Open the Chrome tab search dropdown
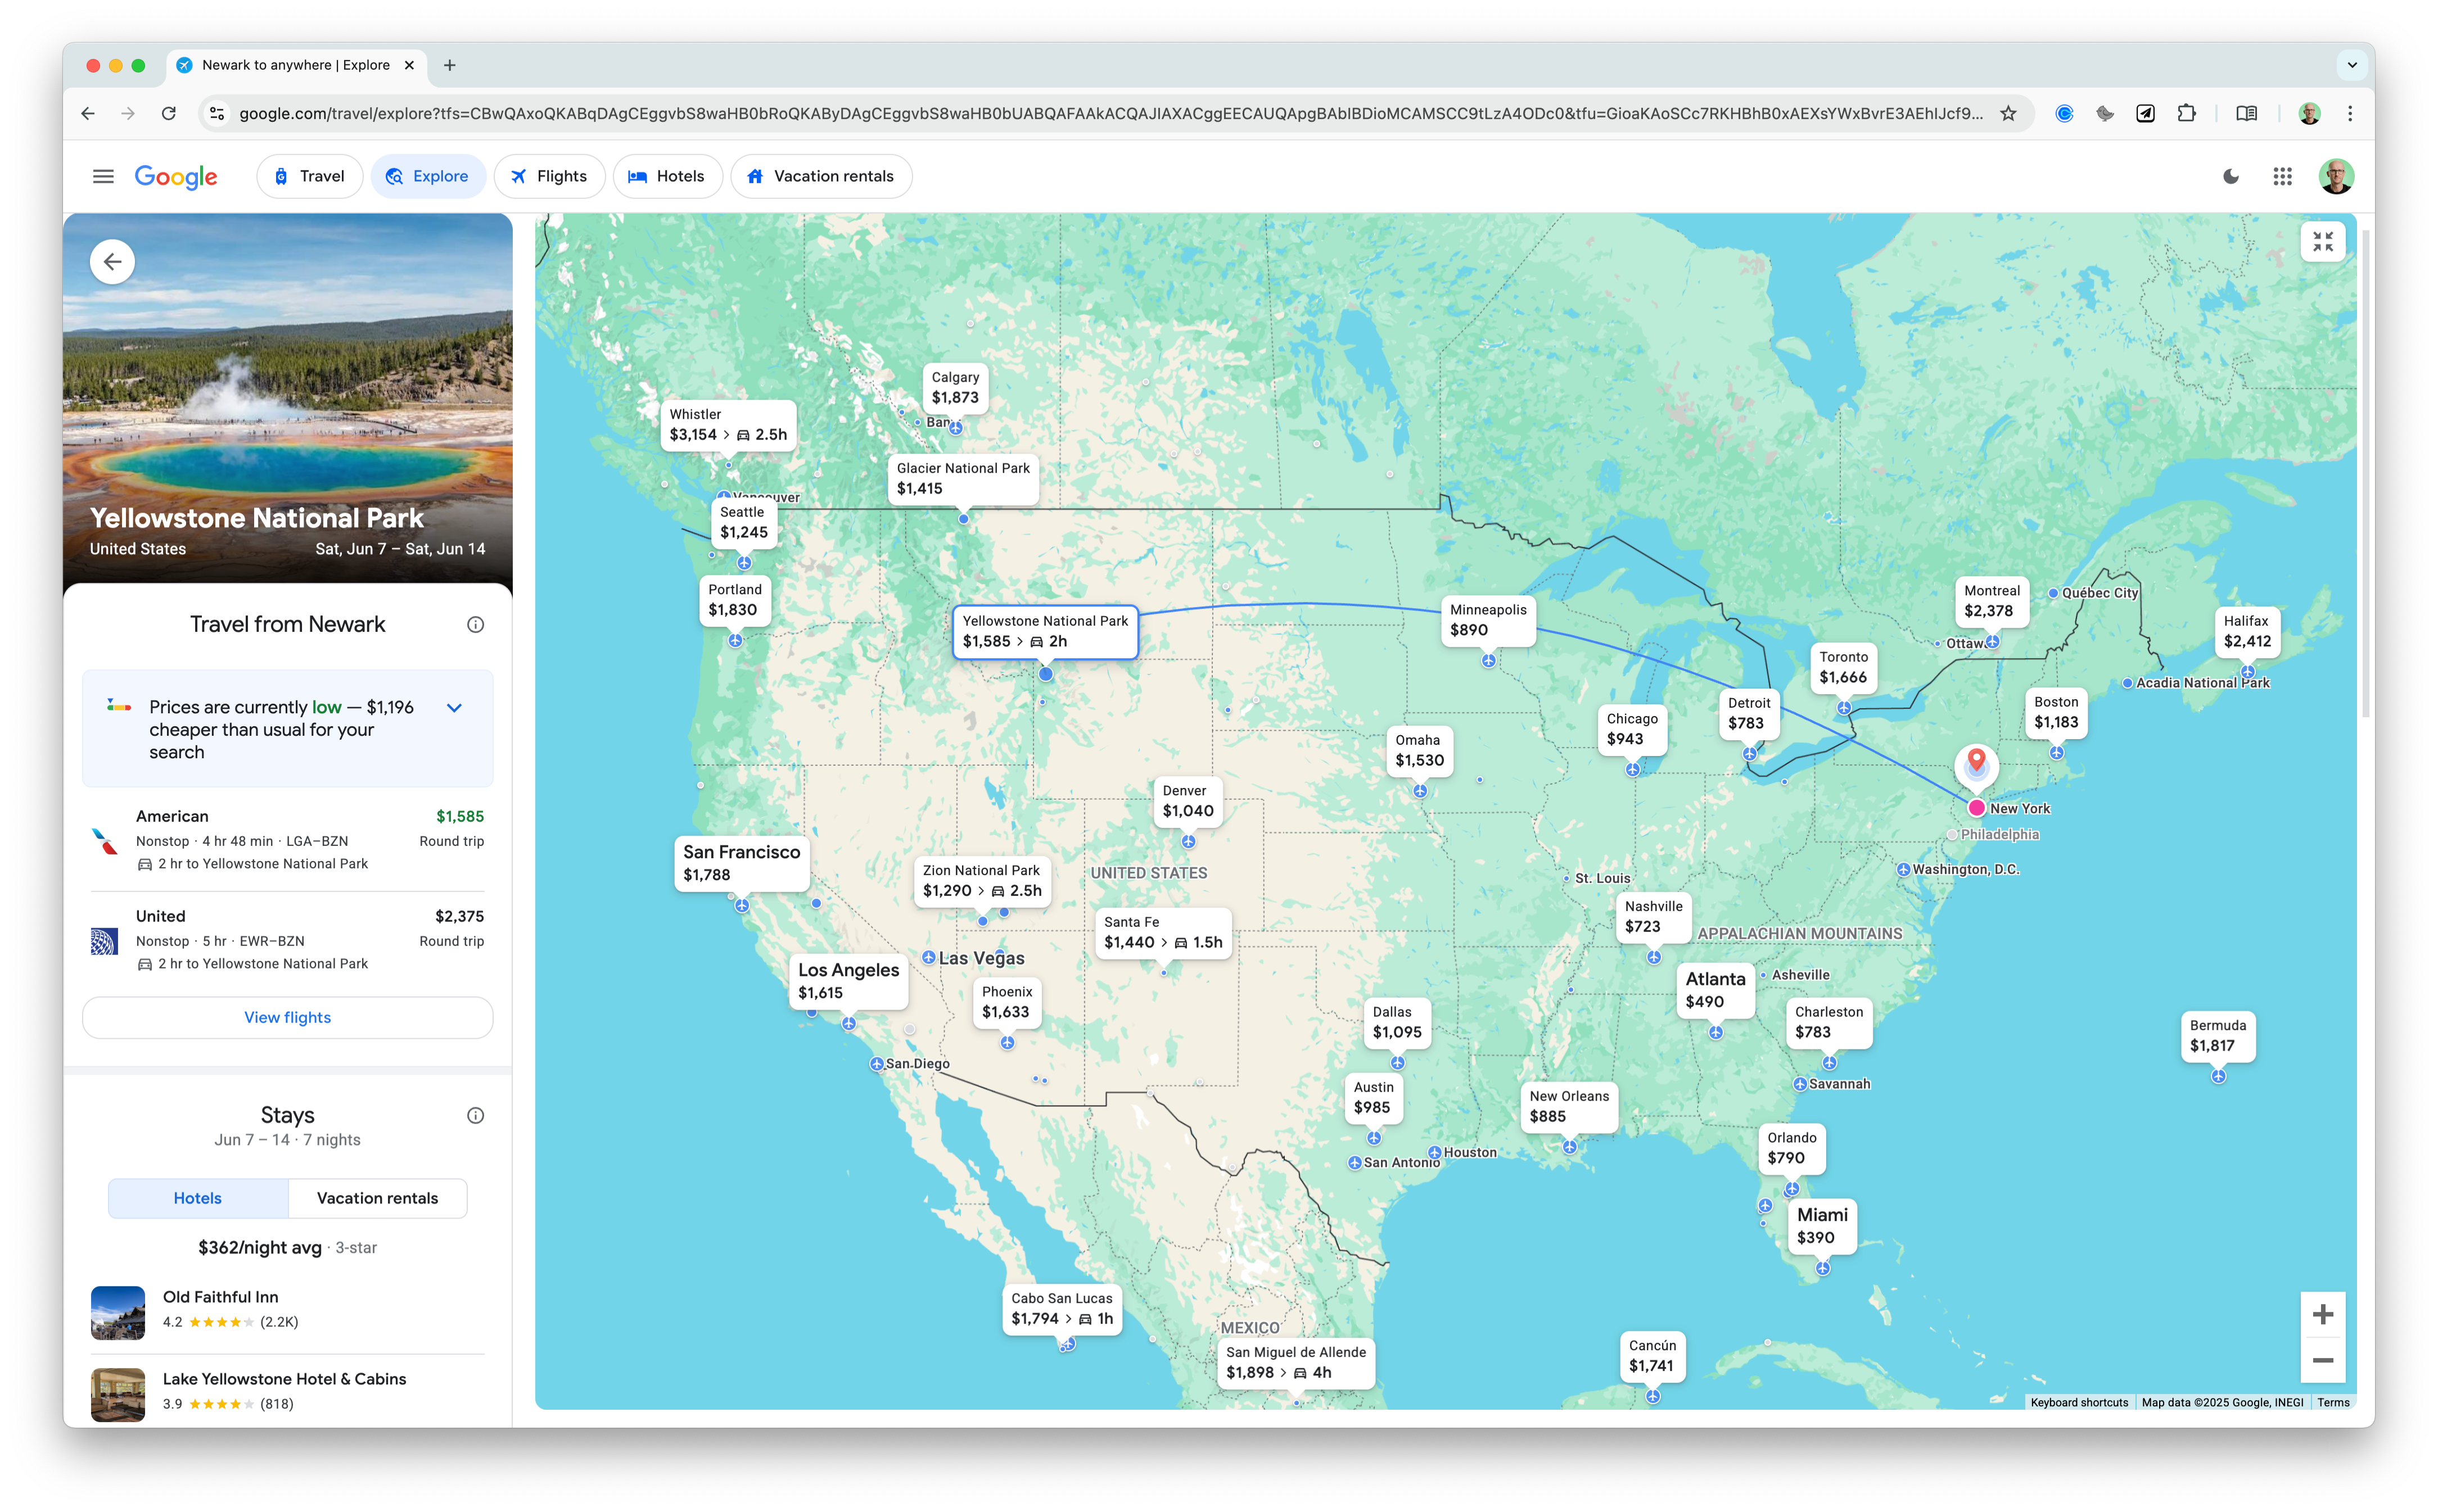 pos(2351,65)
